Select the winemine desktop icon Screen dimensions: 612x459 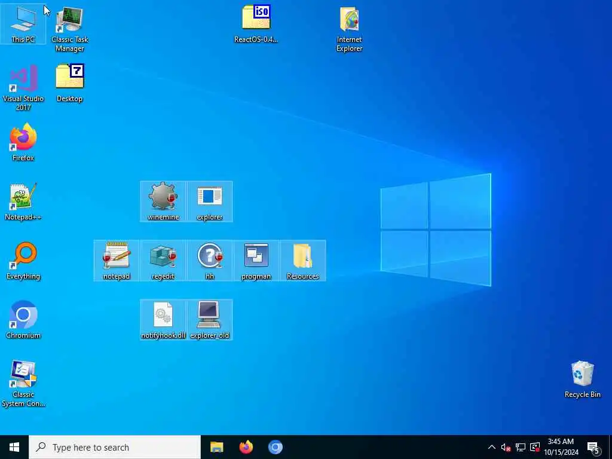163,202
